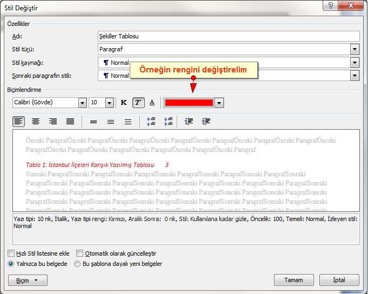Click the red font color swatch
Screen dimensions: 368x294
[x=189, y=103]
